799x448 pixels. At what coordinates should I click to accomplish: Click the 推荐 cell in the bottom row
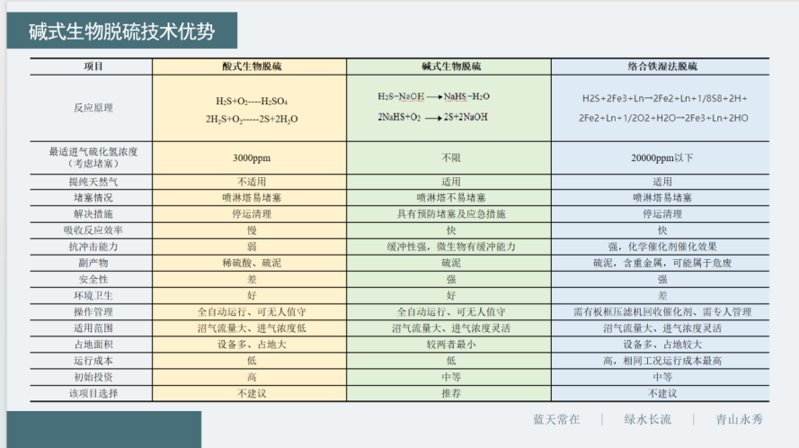pos(449,393)
